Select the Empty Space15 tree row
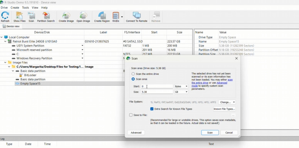The width and height of the screenshot is (299, 148). tap(70, 84)
